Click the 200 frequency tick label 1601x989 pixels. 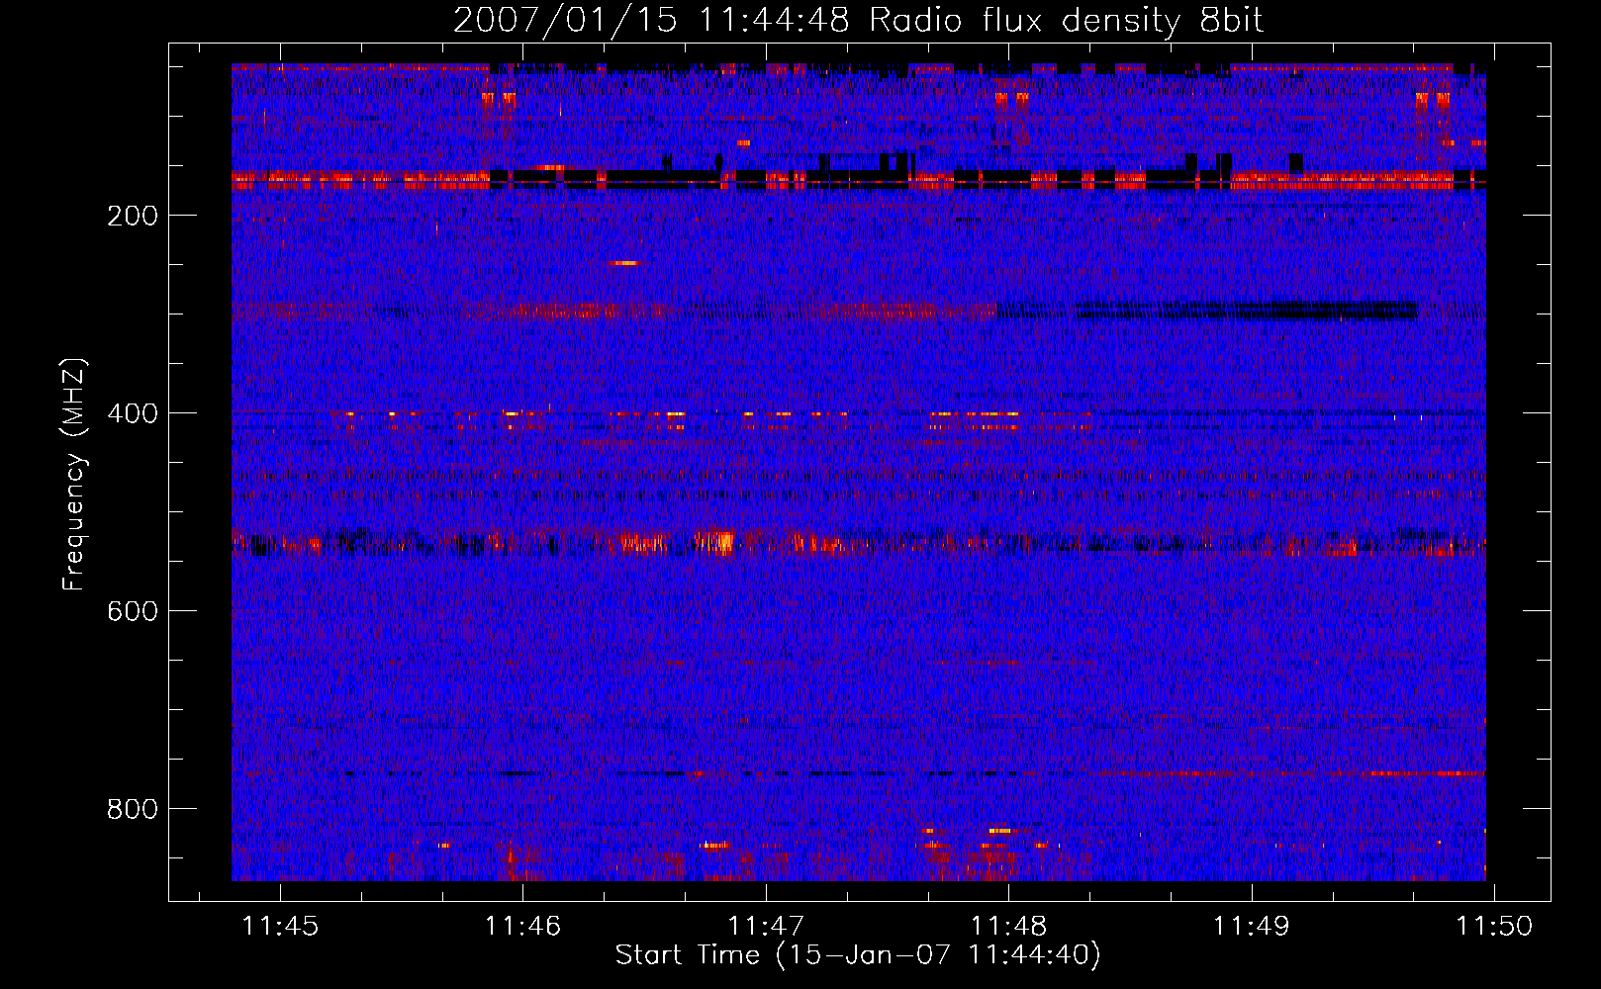(133, 216)
